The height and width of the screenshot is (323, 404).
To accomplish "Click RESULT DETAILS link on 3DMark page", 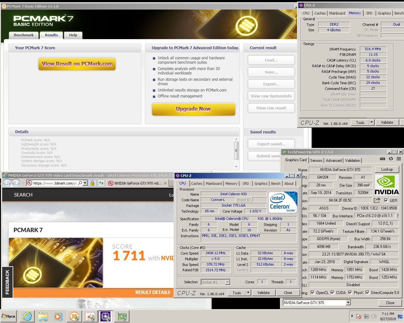I will (x=153, y=292).
